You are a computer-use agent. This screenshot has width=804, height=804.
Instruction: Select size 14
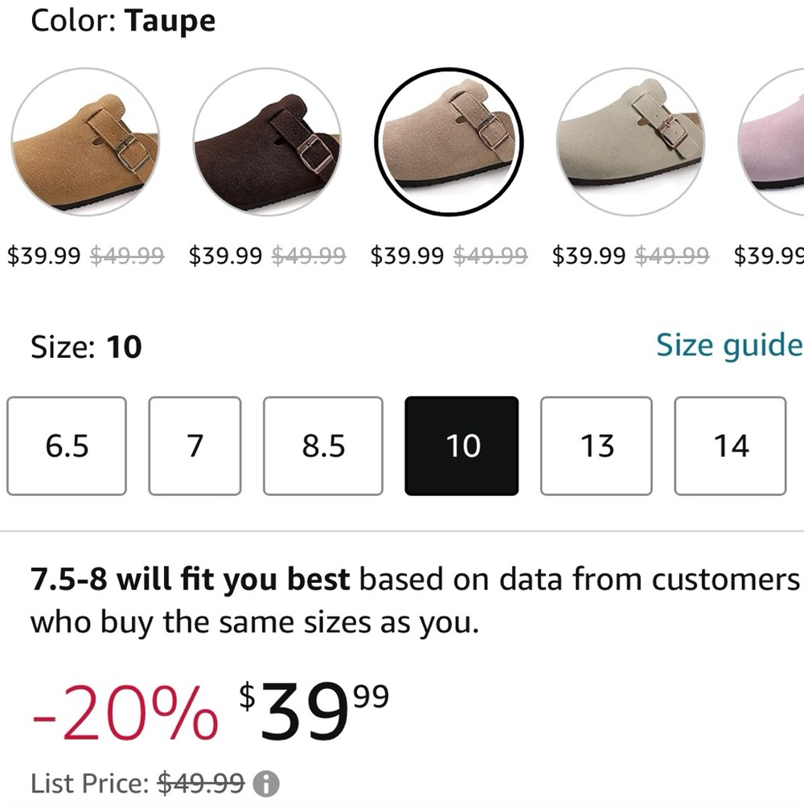[730, 445]
